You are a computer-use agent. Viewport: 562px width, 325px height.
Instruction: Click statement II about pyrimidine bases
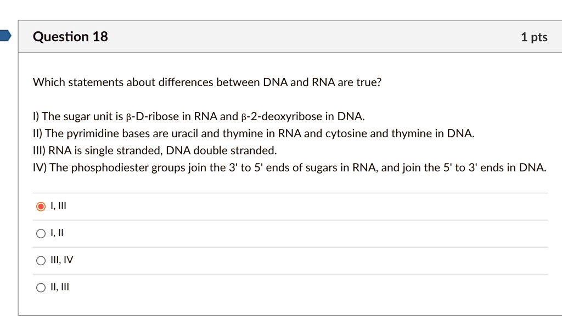(x=254, y=133)
